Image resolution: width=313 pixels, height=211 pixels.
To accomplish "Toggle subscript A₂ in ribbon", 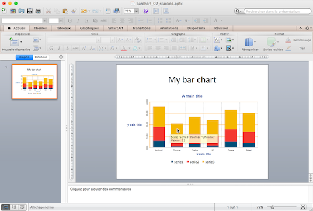I will point(92,48).
